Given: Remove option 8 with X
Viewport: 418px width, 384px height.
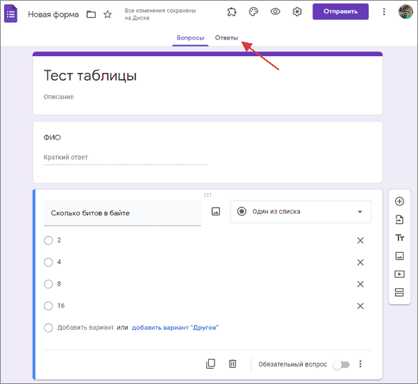Looking at the screenshot, I should pyautogui.click(x=360, y=284).
